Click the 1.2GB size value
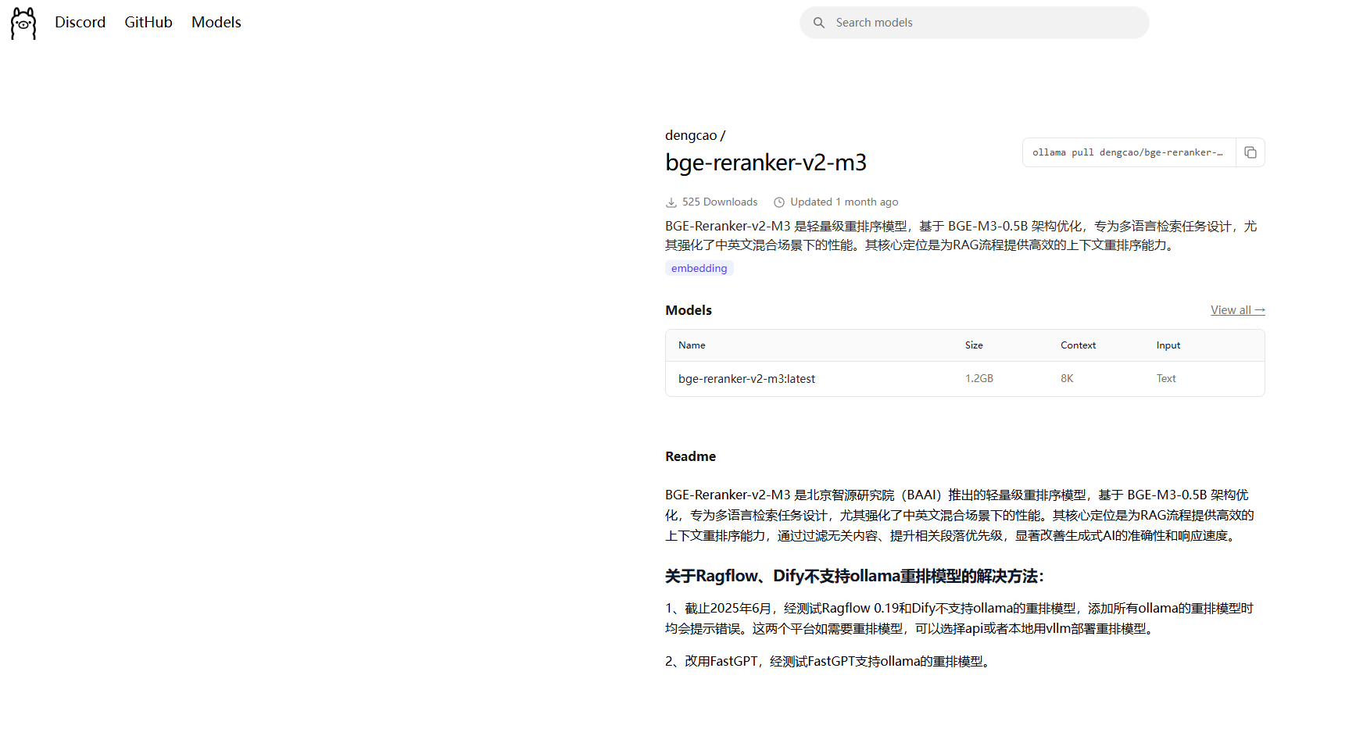This screenshot has width=1356, height=754. [979, 378]
